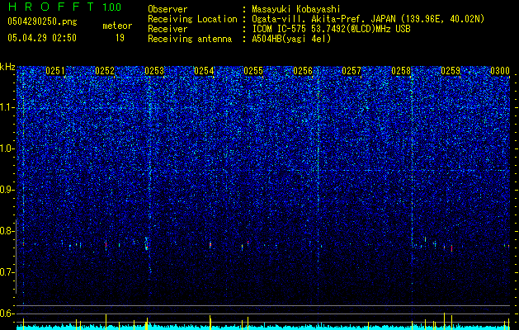Image resolution: width=519 pixels, height=330 pixels.
Task: Click the 0255 time marker
Action: [x=253, y=71]
